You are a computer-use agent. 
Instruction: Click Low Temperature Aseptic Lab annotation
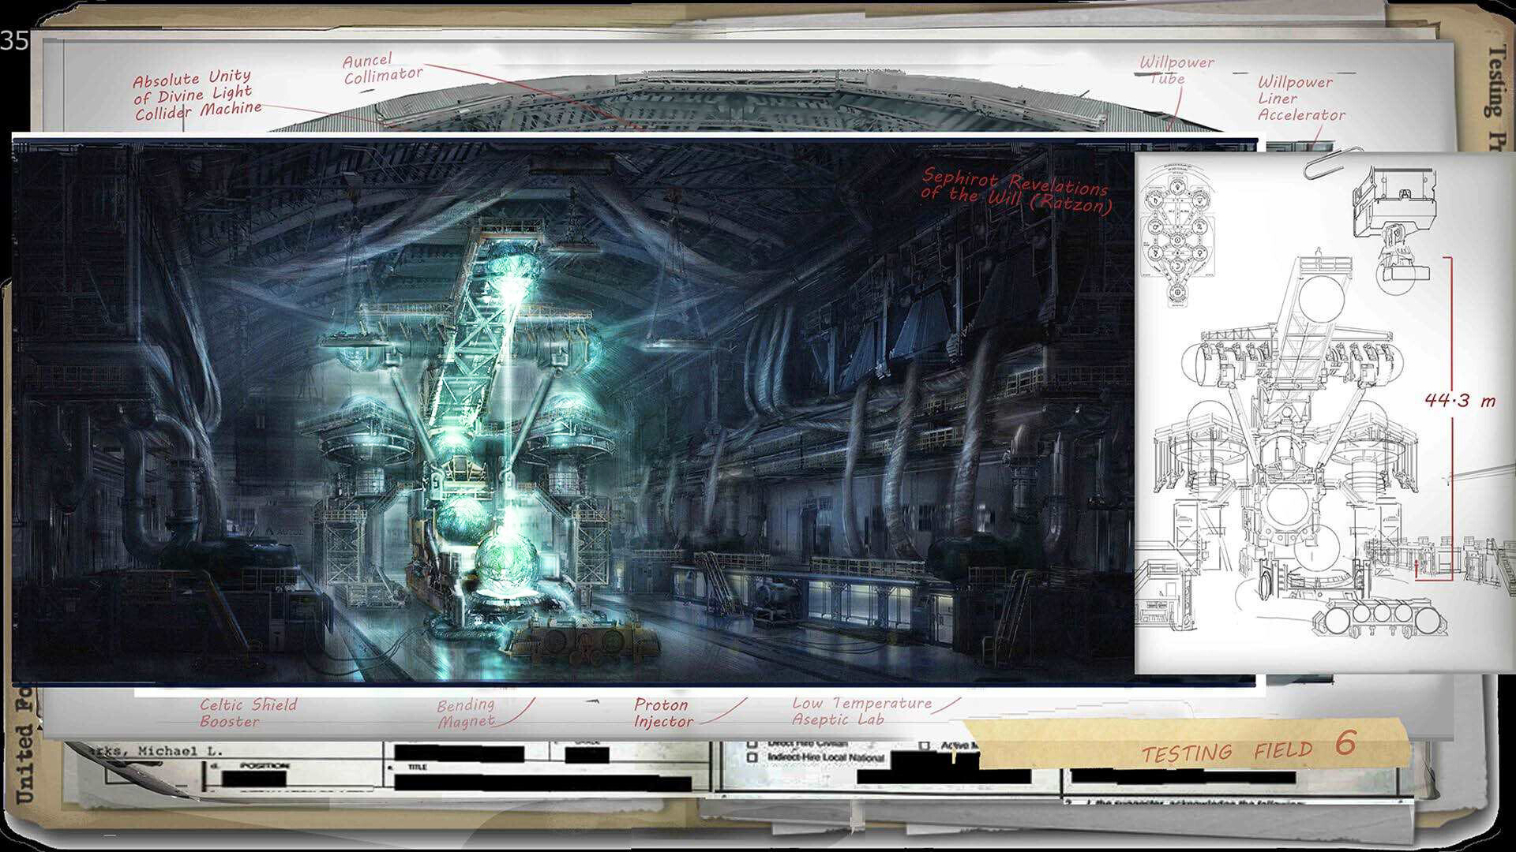[861, 711]
